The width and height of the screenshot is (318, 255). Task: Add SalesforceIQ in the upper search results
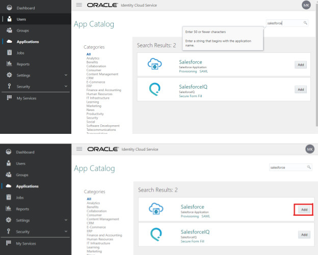pos(301,90)
